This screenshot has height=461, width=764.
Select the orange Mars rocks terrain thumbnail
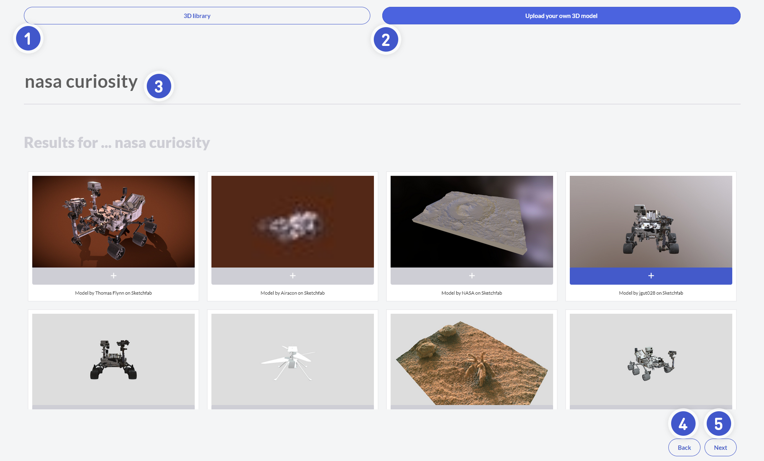coord(472,360)
